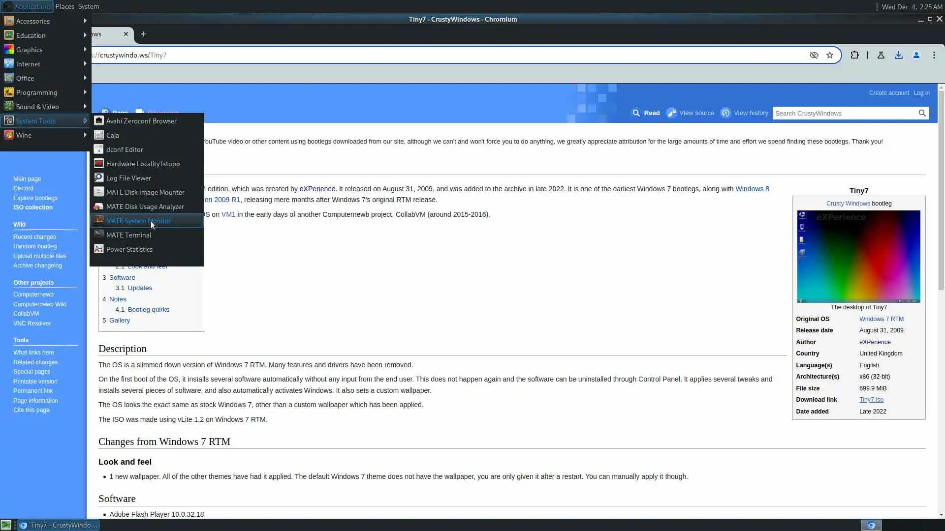Screen dimensions: 945x531
Task: Open the Windows 7 RTM link
Action: click(x=881, y=319)
